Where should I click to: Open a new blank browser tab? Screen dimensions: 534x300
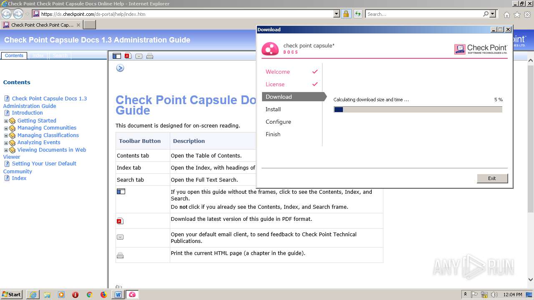[x=90, y=25]
